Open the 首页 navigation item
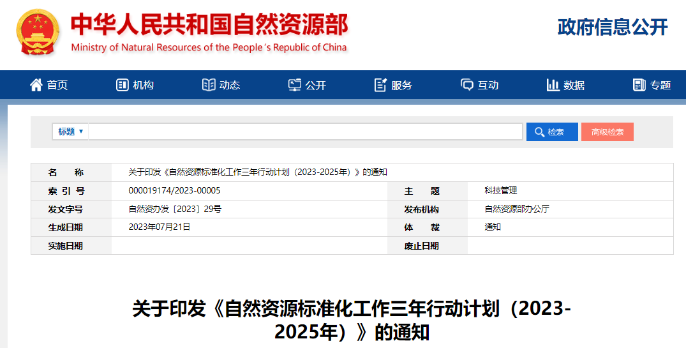The height and width of the screenshot is (348, 686). [48, 85]
